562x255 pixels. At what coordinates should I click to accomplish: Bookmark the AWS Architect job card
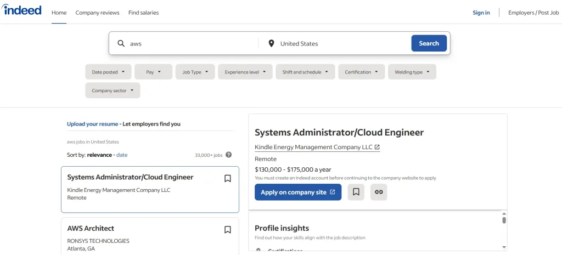228,230
